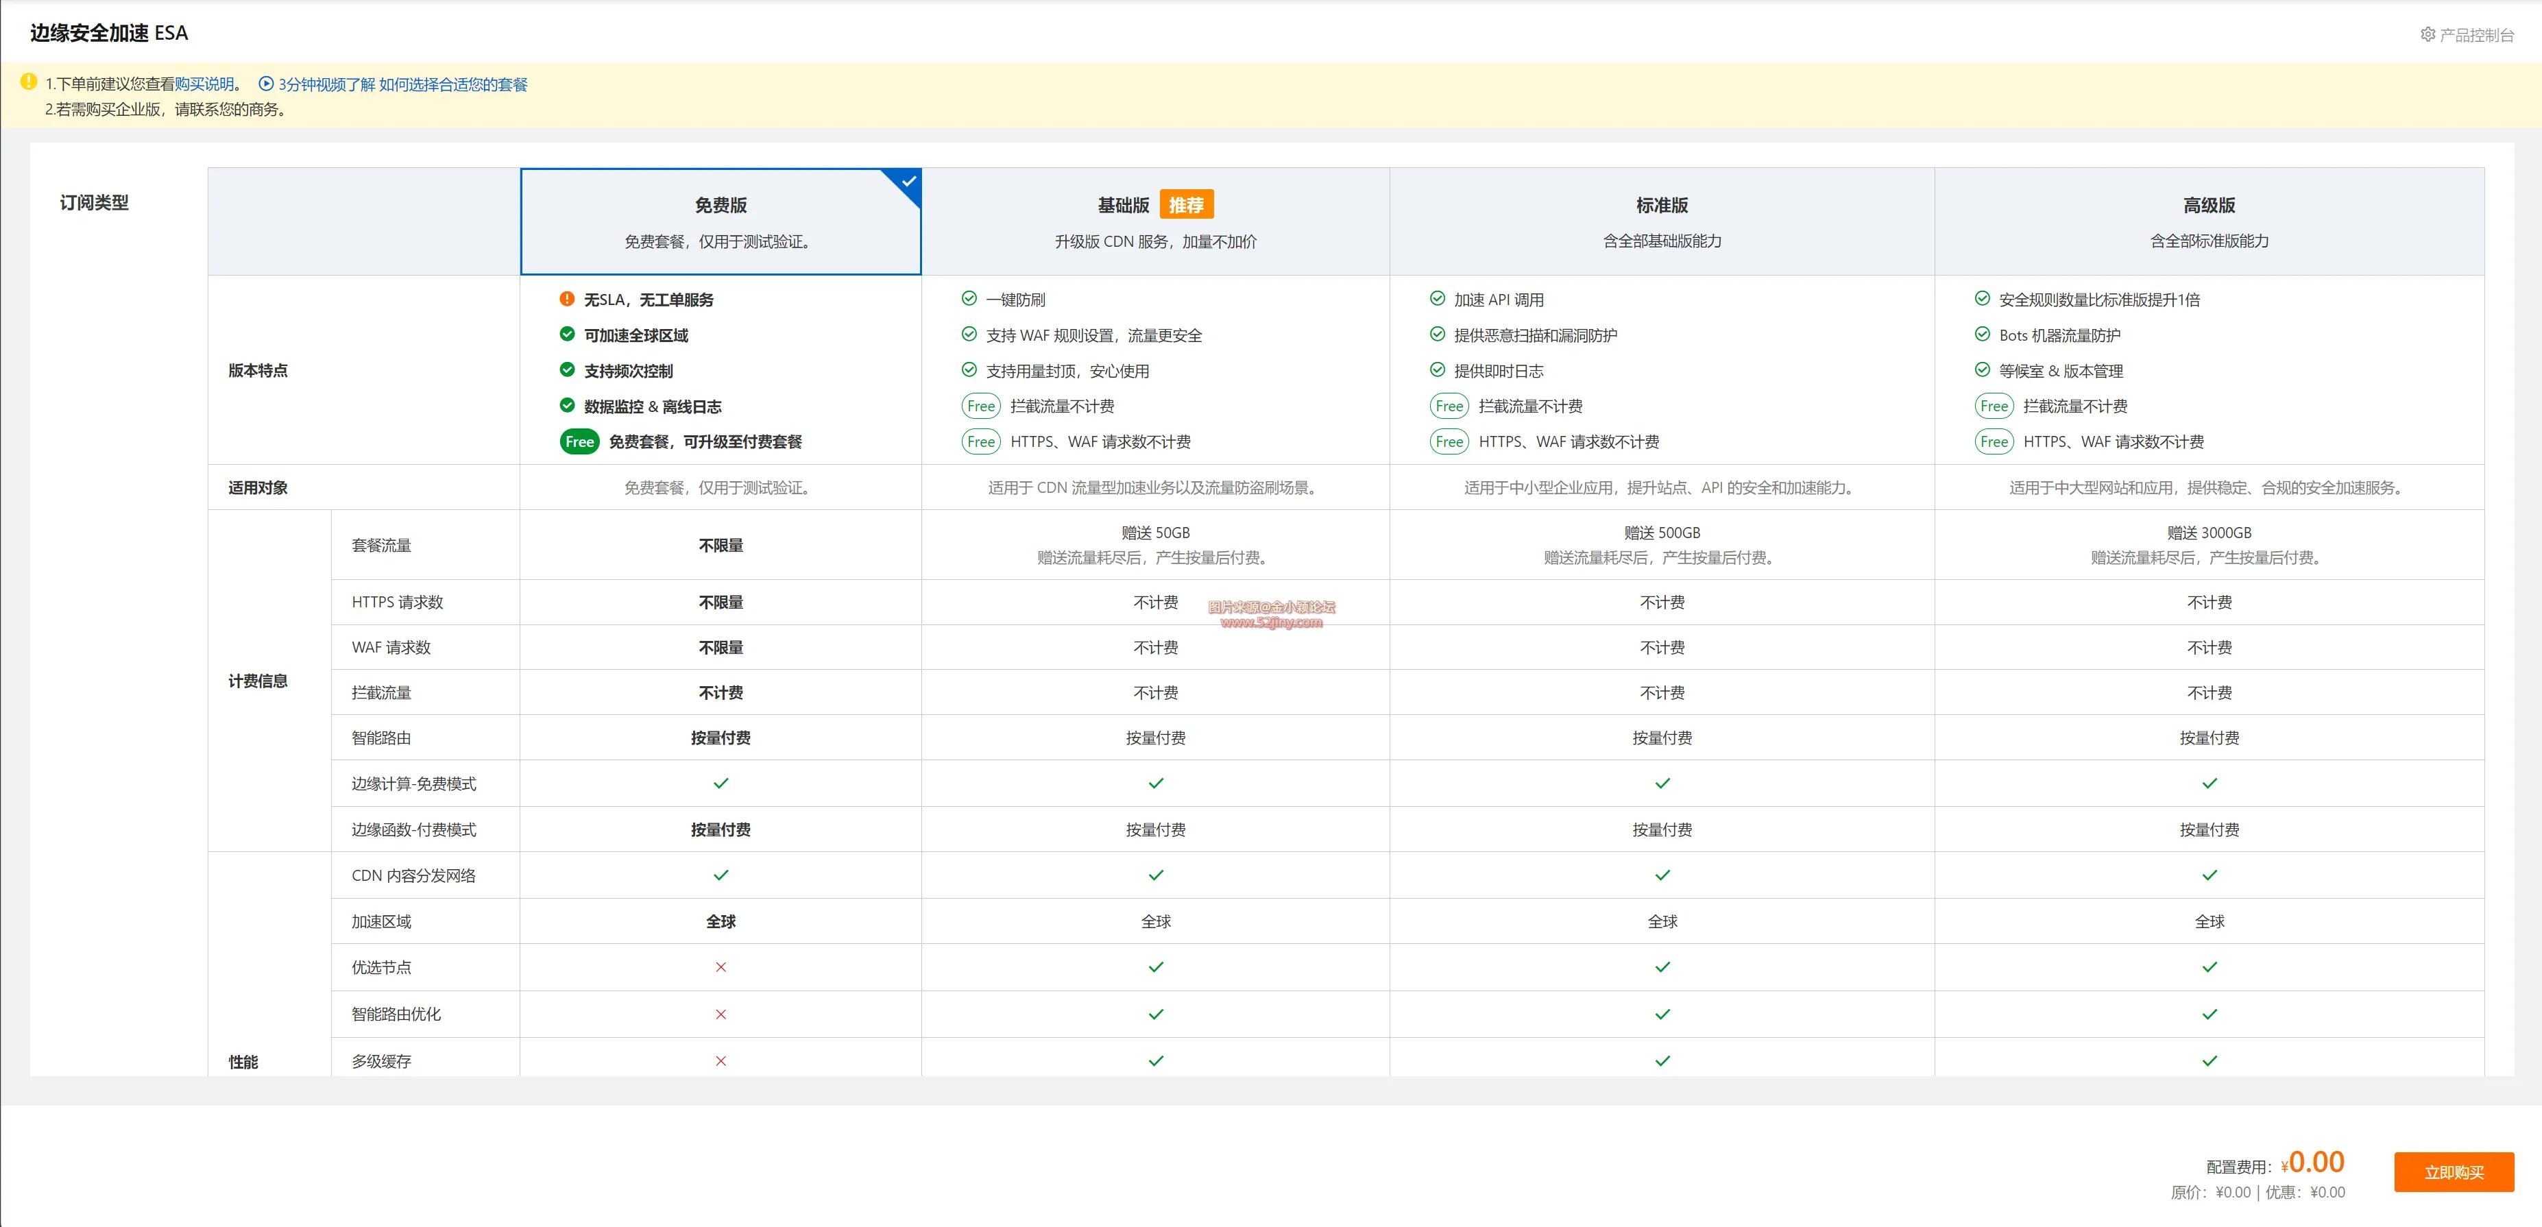Open 产品控制台 link at top right
Image resolution: width=2542 pixels, height=1227 pixels.
2476,36
